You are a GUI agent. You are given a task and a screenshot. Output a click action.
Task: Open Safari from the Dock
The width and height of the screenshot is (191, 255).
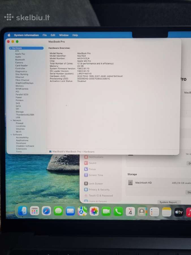[x=46, y=211]
